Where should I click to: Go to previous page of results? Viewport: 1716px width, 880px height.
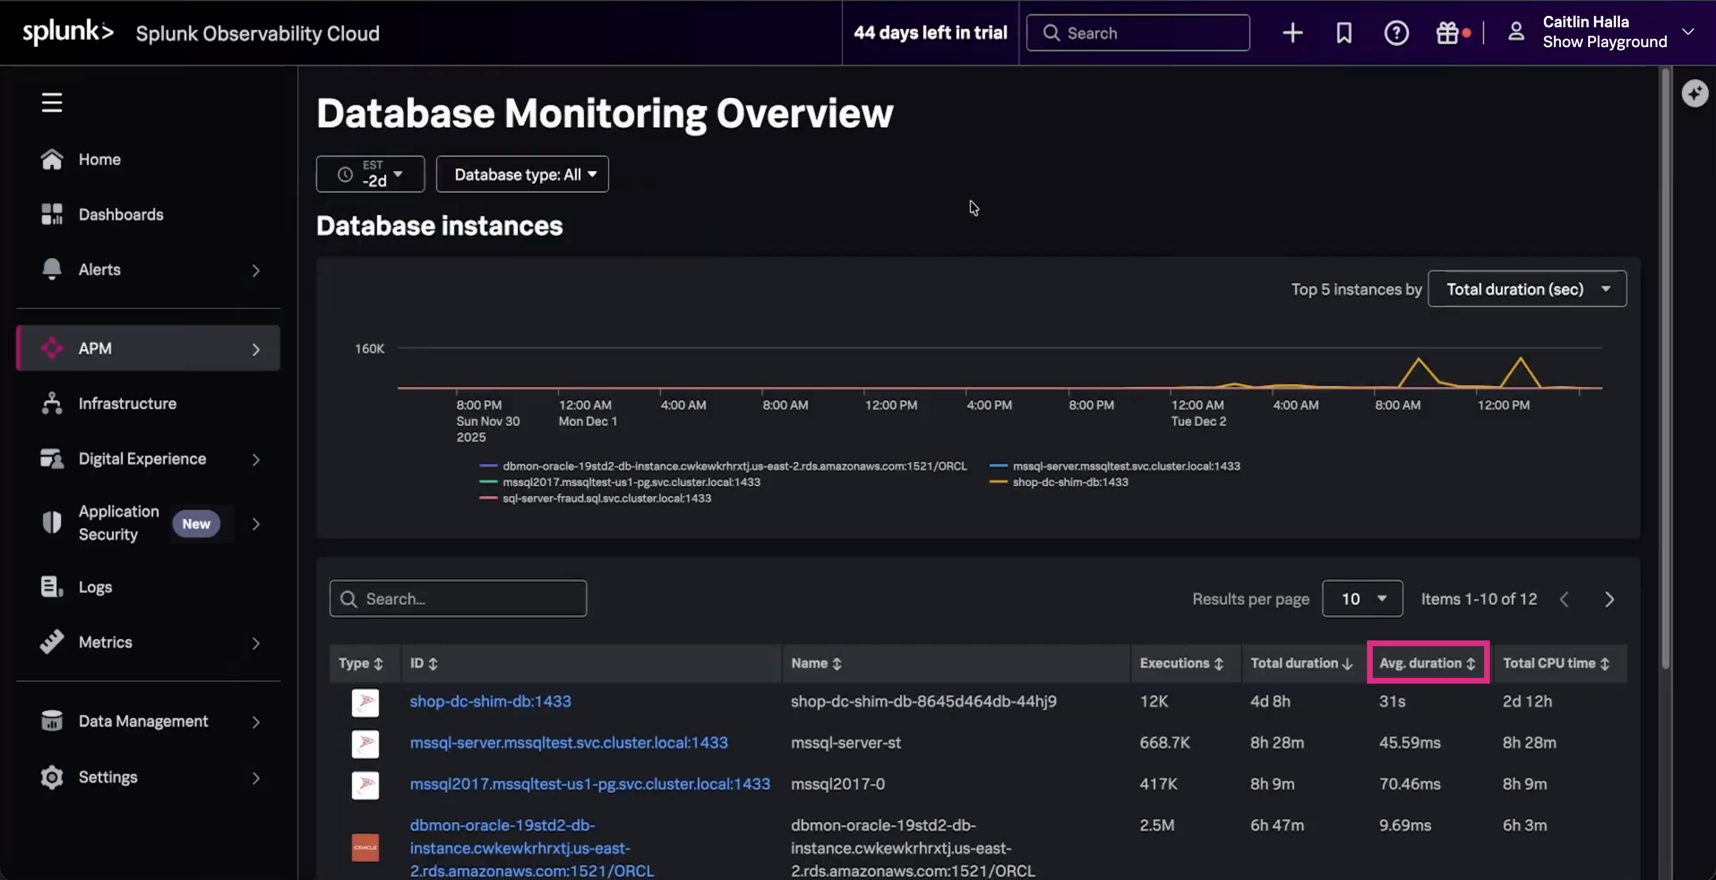[x=1564, y=599]
